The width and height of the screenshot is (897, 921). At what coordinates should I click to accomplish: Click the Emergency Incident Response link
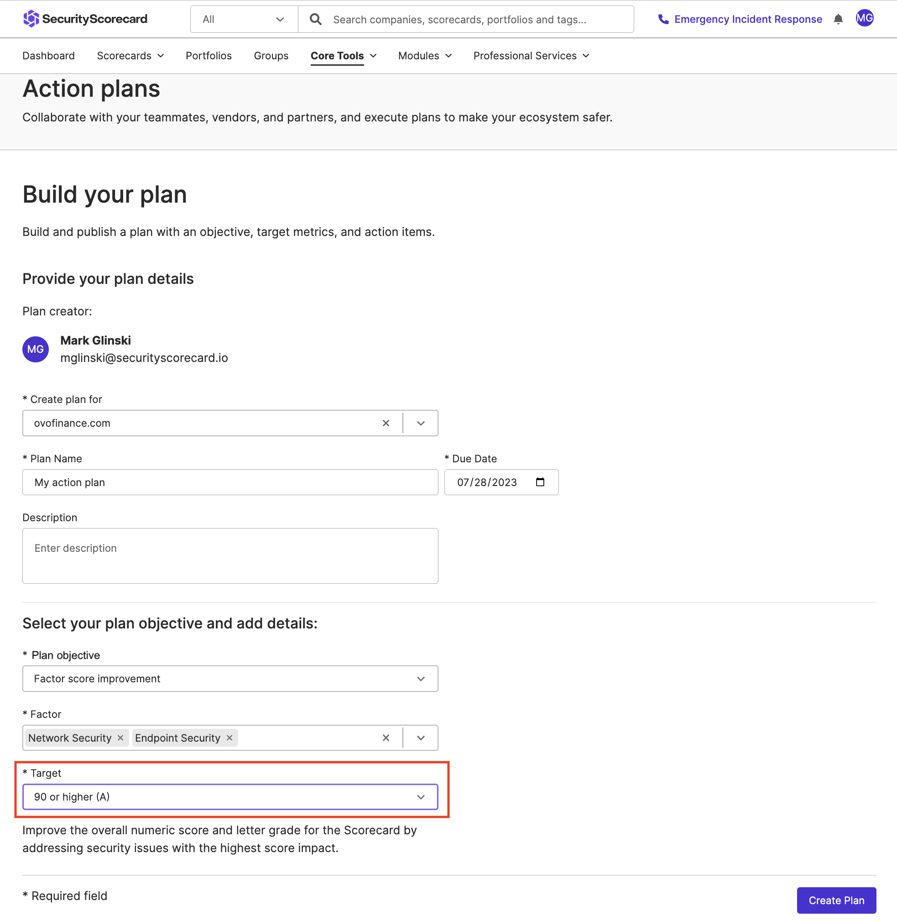[x=748, y=19]
